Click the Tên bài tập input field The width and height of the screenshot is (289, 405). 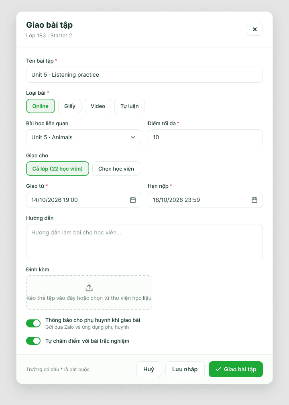coord(144,75)
